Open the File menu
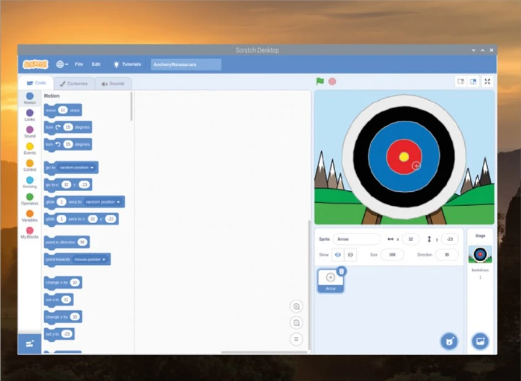This screenshot has height=381, width=521. 79,64
